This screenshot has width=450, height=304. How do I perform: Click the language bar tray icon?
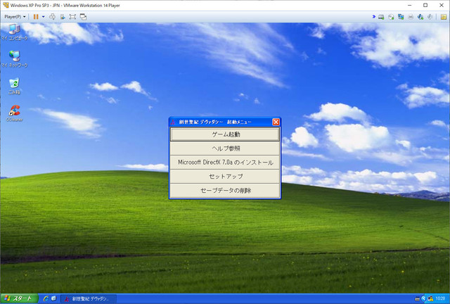point(417,299)
